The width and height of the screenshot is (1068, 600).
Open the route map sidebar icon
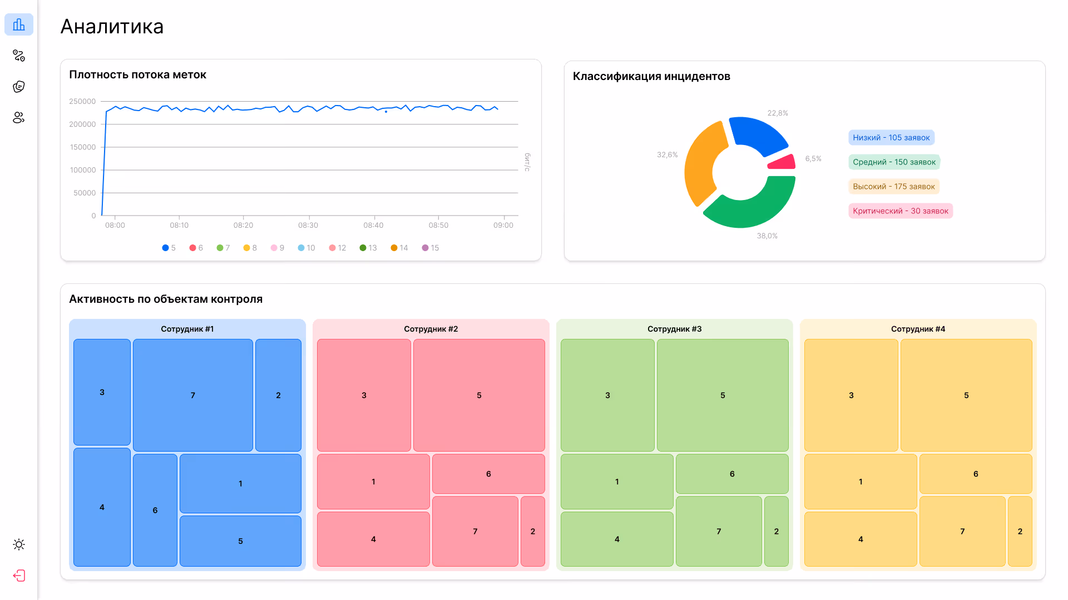coord(19,56)
